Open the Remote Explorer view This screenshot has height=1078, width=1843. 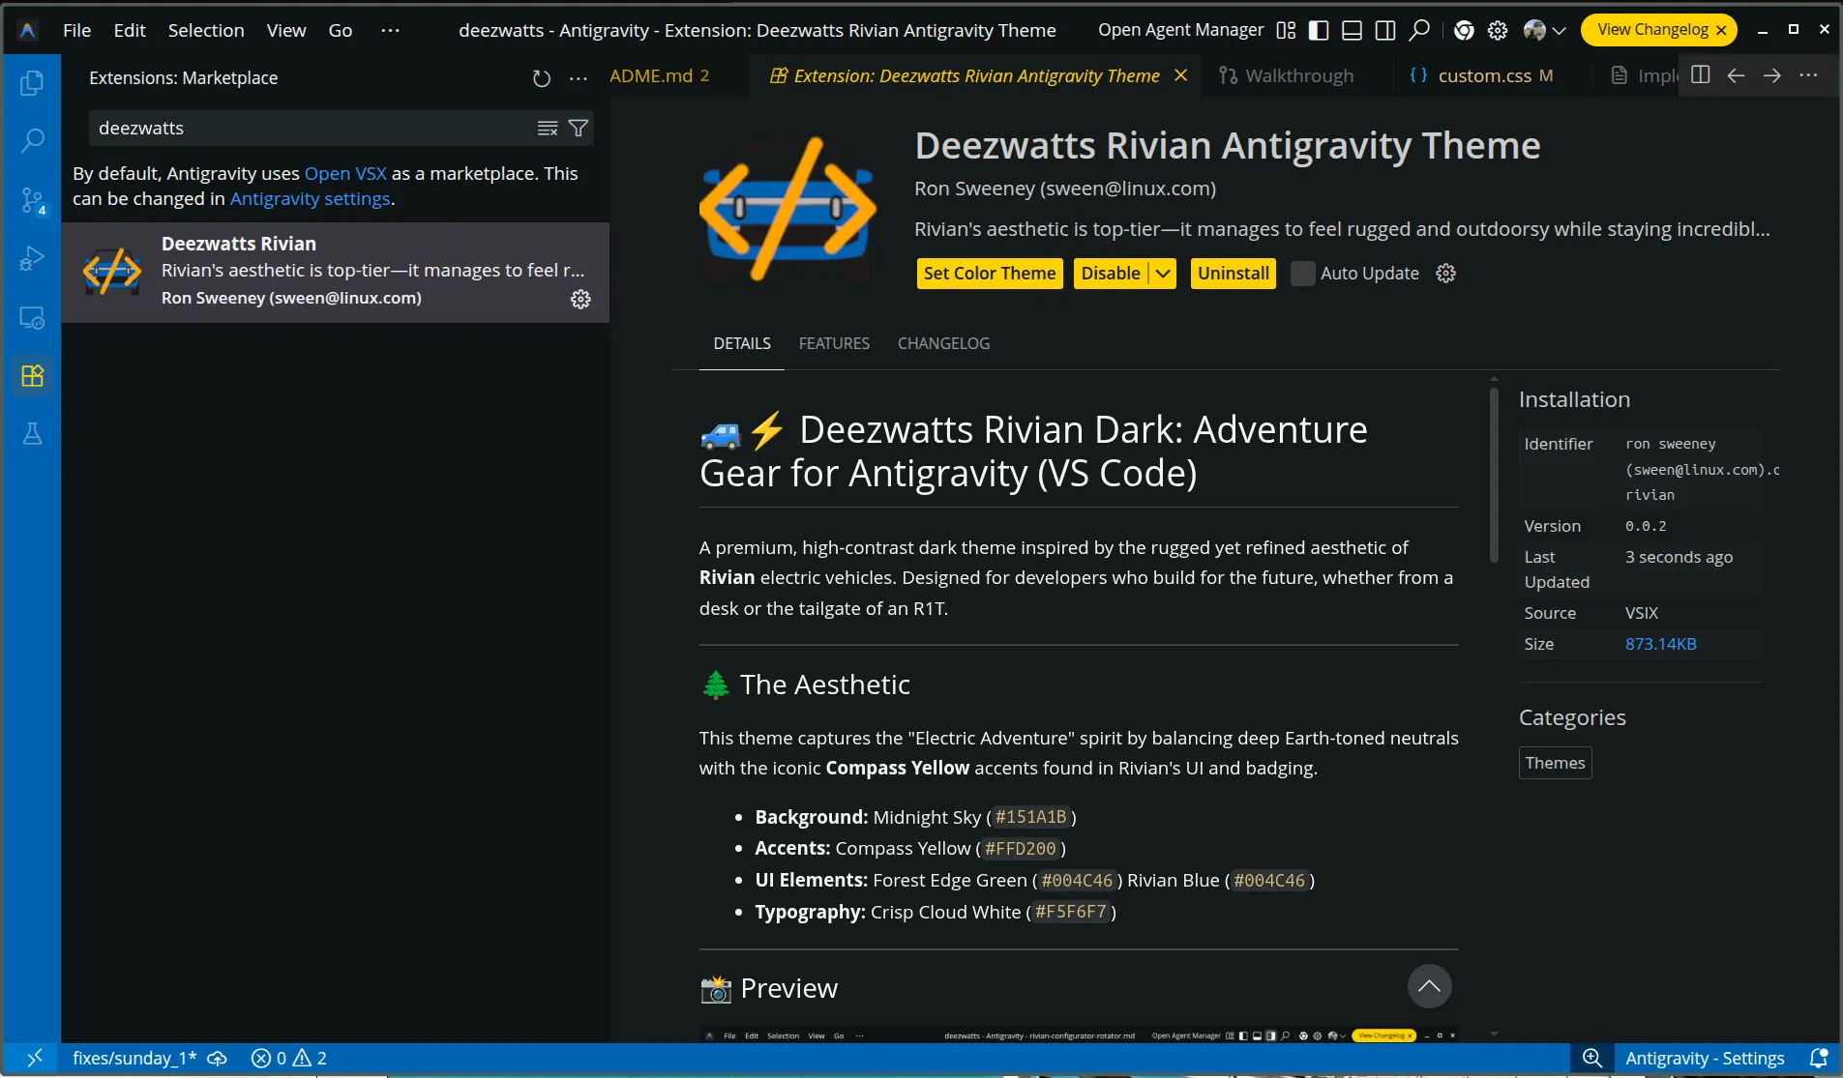32,318
